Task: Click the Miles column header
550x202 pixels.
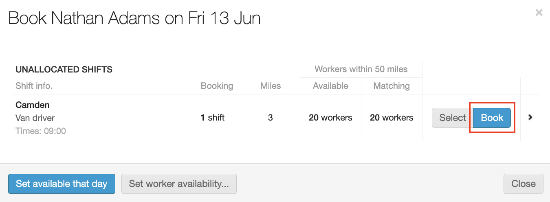Action: [x=271, y=86]
